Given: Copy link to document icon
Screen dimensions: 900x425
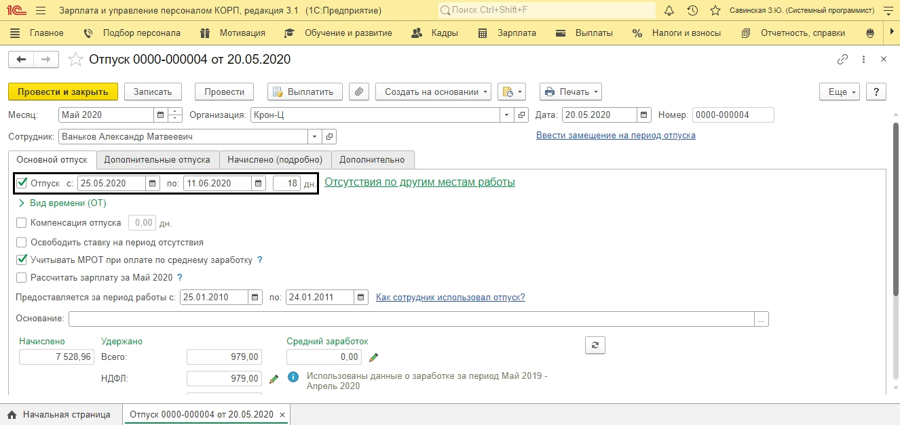Looking at the screenshot, I should tap(842, 60).
